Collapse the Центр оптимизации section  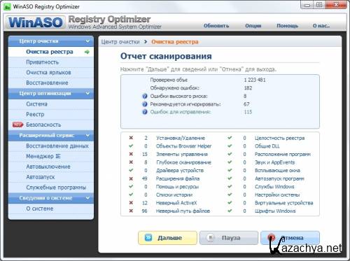pyautogui.click(x=87, y=94)
